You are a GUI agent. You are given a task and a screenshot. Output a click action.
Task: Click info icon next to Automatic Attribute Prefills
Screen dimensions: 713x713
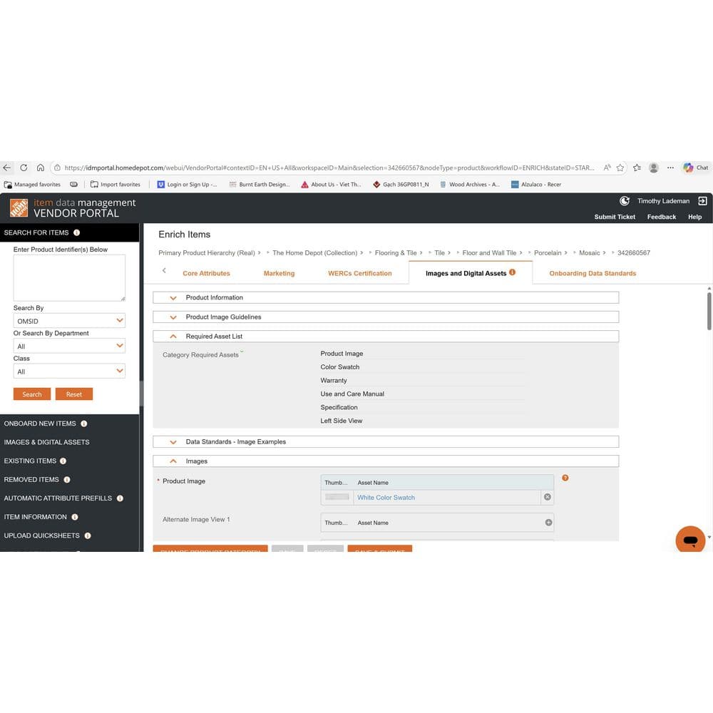(120, 498)
